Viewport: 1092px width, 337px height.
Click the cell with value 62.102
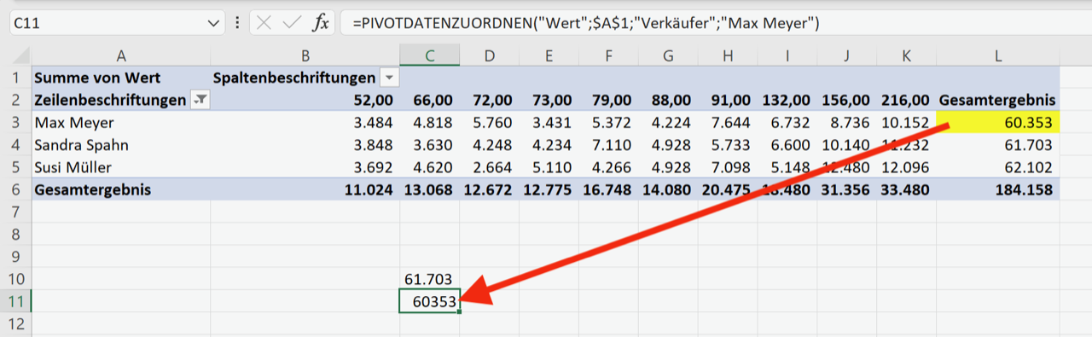997,167
